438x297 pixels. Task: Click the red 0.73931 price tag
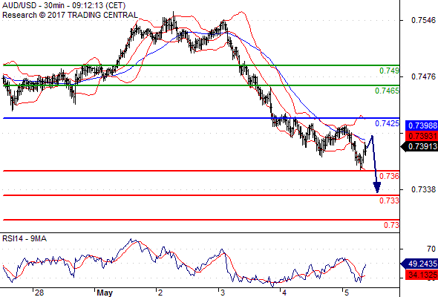[x=421, y=136]
